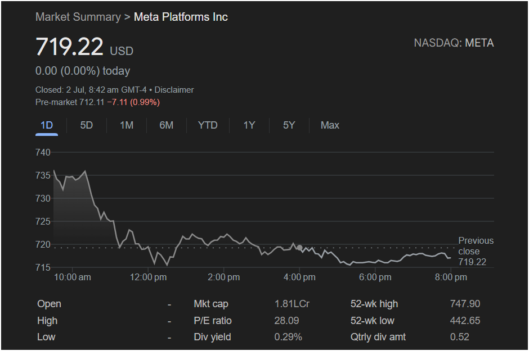
Task: Click the 0.00 (0.00%) today change
Action: pos(83,71)
